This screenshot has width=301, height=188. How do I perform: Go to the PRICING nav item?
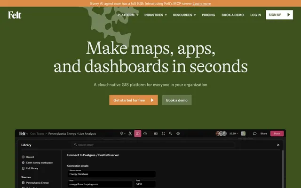208,15
